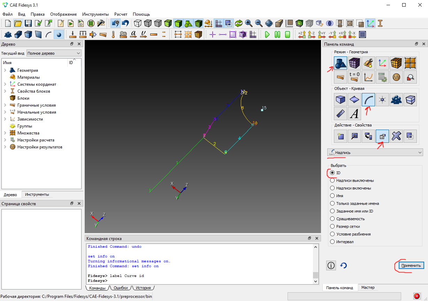Click the New file icon
The width and height of the screenshot is (428, 301).
click(8, 23)
